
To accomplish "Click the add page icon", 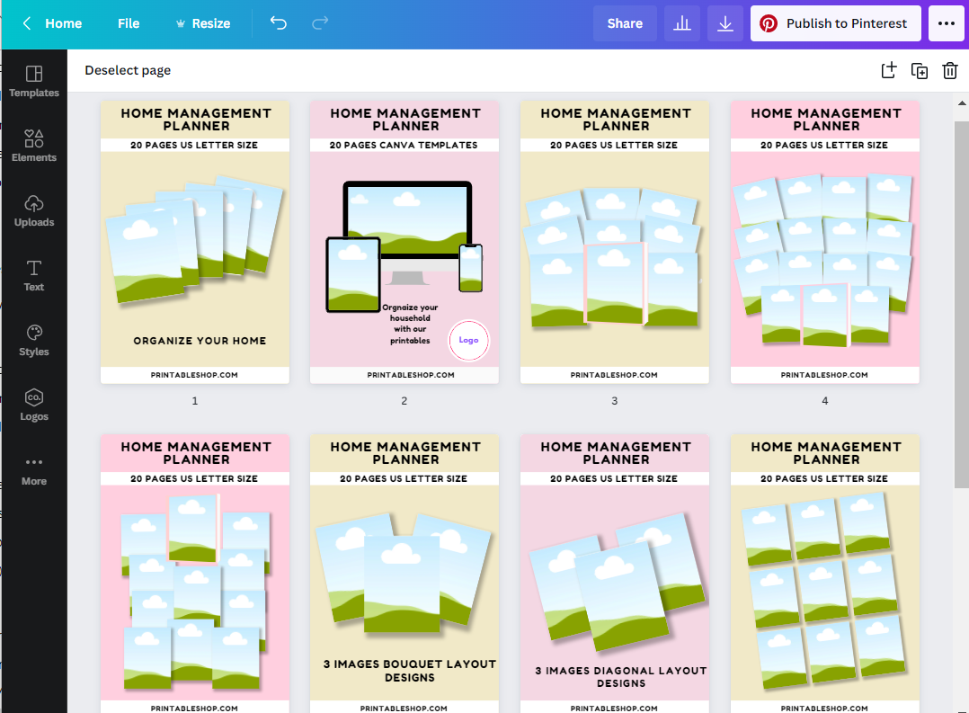I will [x=888, y=70].
